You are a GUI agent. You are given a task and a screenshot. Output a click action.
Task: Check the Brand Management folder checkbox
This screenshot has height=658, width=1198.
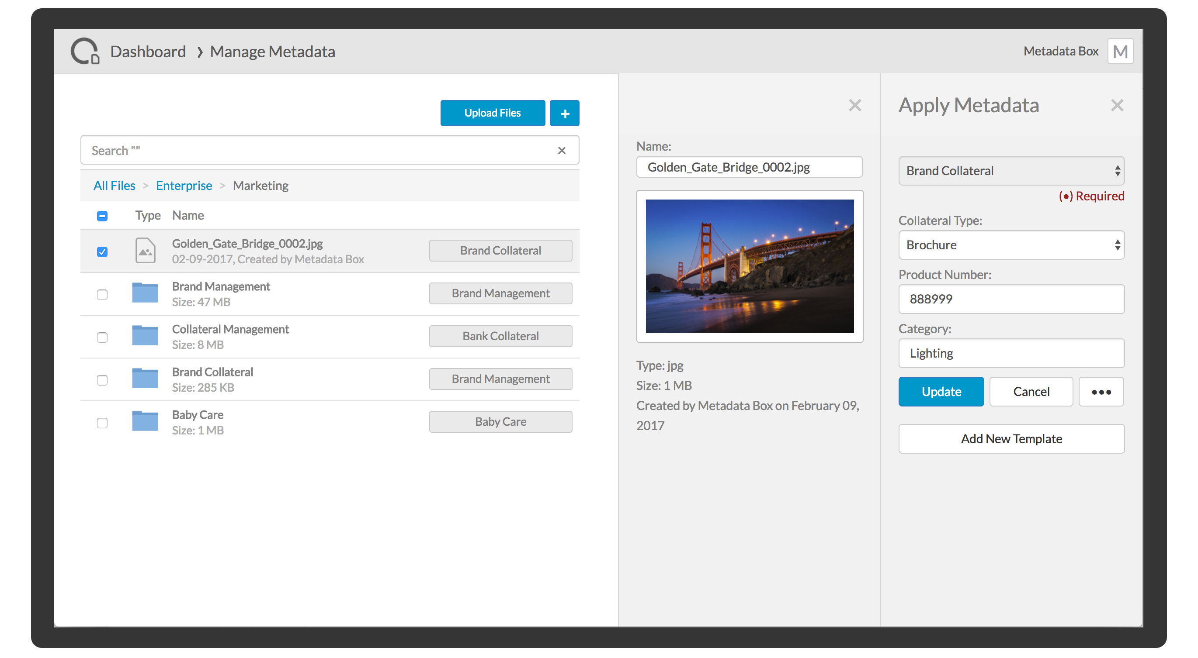pos(102,295)
